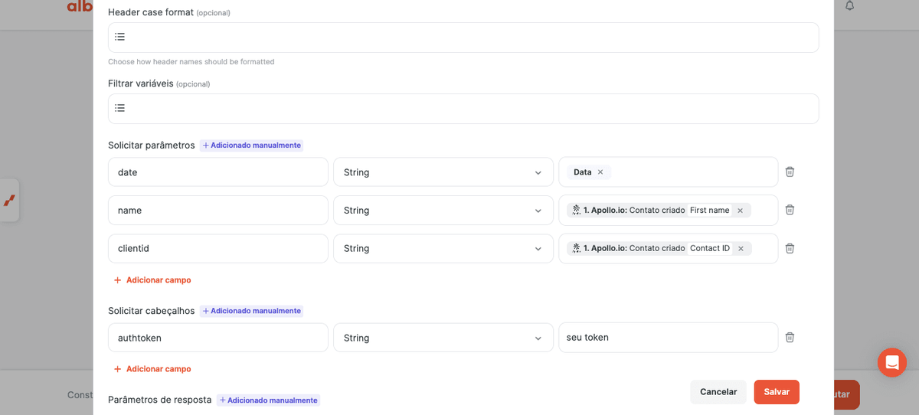919x415 pixels.
Task: Open type dropdown for date parameter
Action: click(443, 172)
